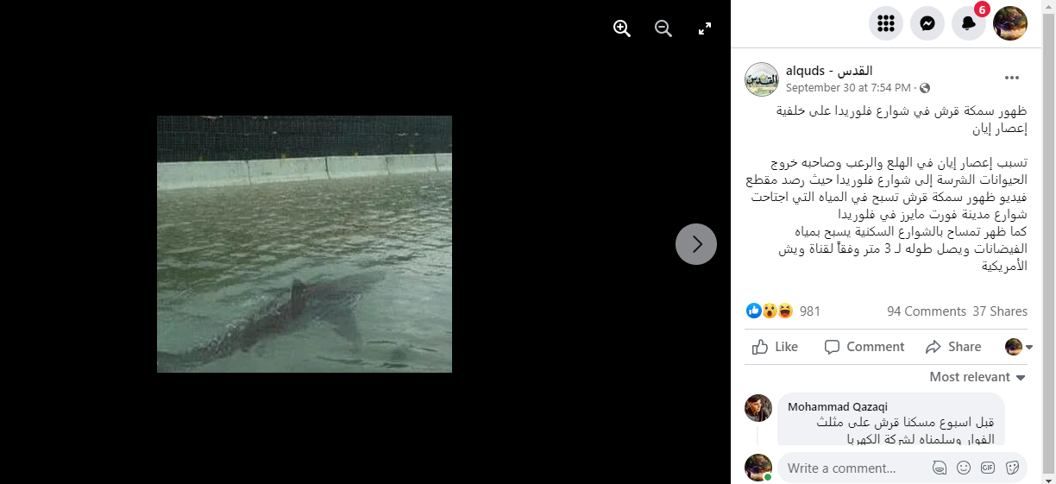Insert an emoji in the comment
Viewport: 1056px width, 484px height.
pyautogui.click(x=964, y=468)
